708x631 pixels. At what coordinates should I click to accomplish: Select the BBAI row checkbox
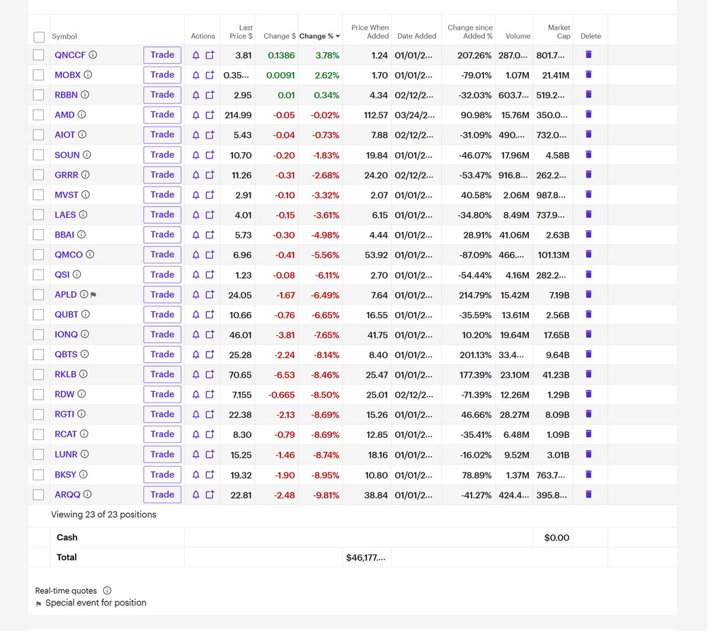[39, 235]
